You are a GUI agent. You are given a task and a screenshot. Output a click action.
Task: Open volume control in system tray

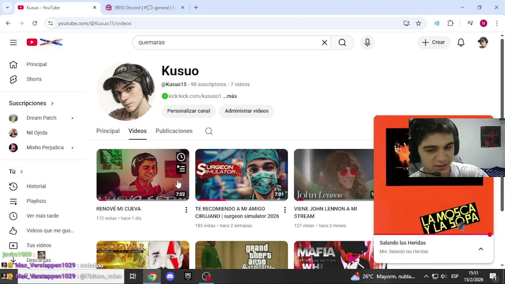tap(443, 277)
